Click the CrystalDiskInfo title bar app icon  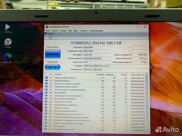tap(47, 27)
